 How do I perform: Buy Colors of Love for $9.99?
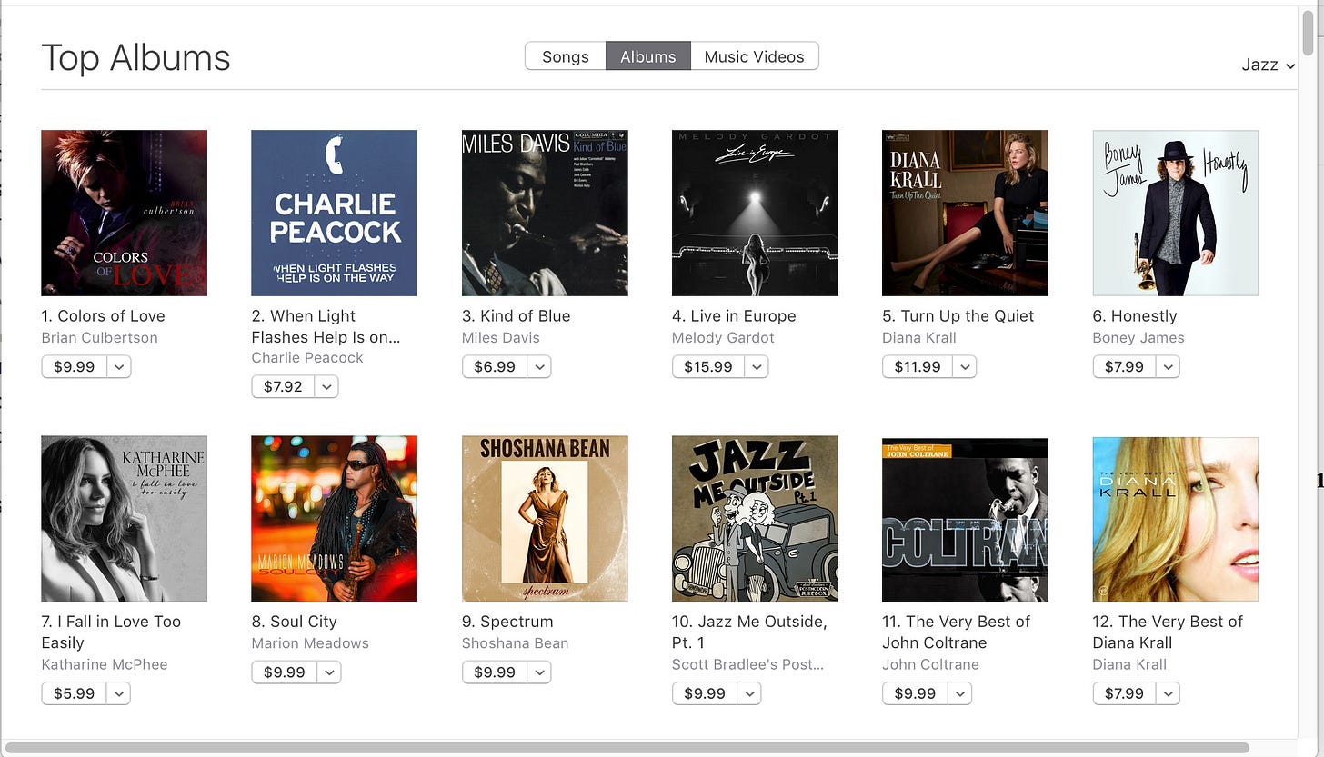click(75, 366)
